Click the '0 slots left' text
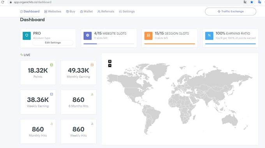 point(161,38)
